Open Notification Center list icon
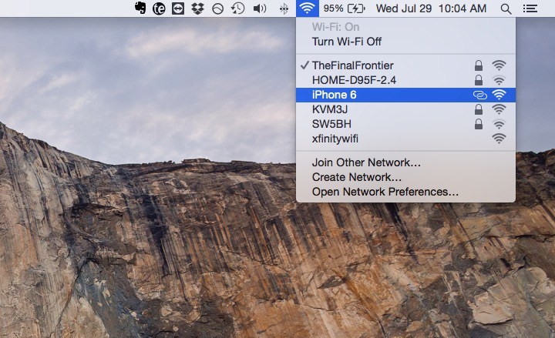 (530, 8)
